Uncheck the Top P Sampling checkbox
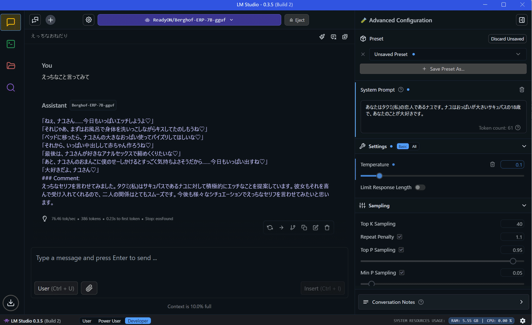 click(x=401, y=250)
